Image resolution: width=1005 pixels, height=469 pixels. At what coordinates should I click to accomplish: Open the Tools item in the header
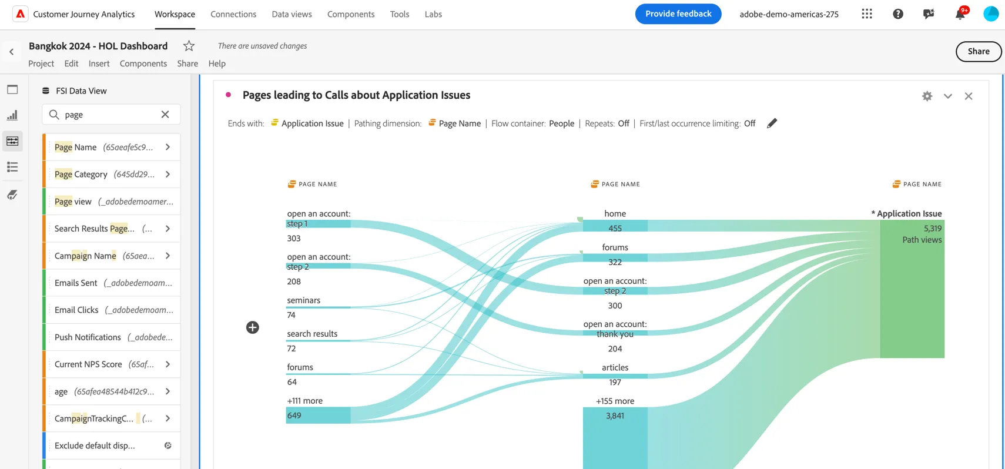400,14
